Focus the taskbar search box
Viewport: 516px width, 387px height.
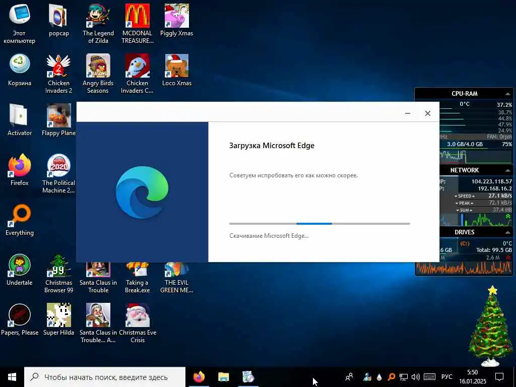coord(105,377)
